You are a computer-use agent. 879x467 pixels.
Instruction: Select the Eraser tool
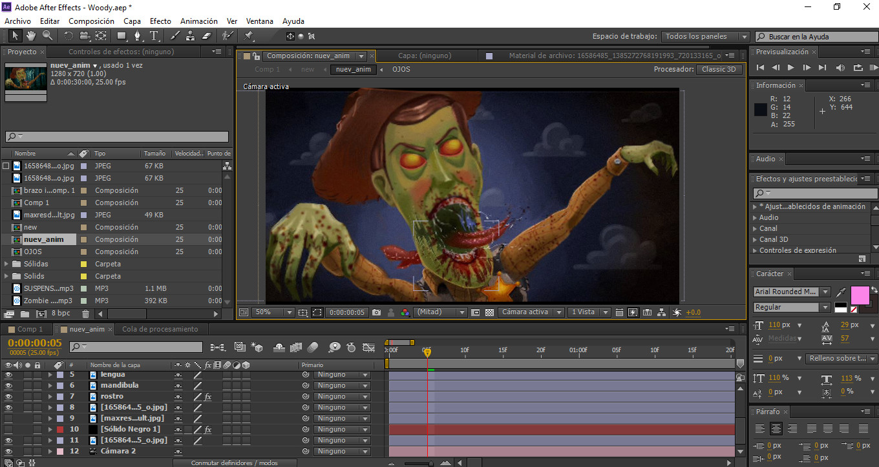pos(207,35)
